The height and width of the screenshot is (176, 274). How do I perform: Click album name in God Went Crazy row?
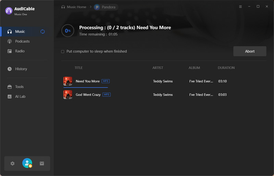coord(201,95)
